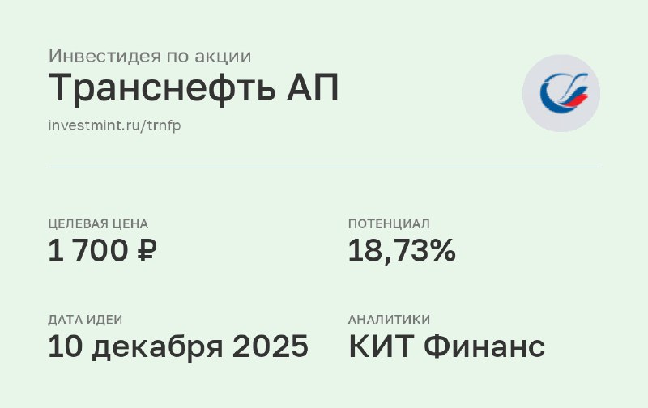The height and width of the screenshot is (408, 648).
Task: Open the analyst КИТ Финанс
Action: (x=447, y=346)
